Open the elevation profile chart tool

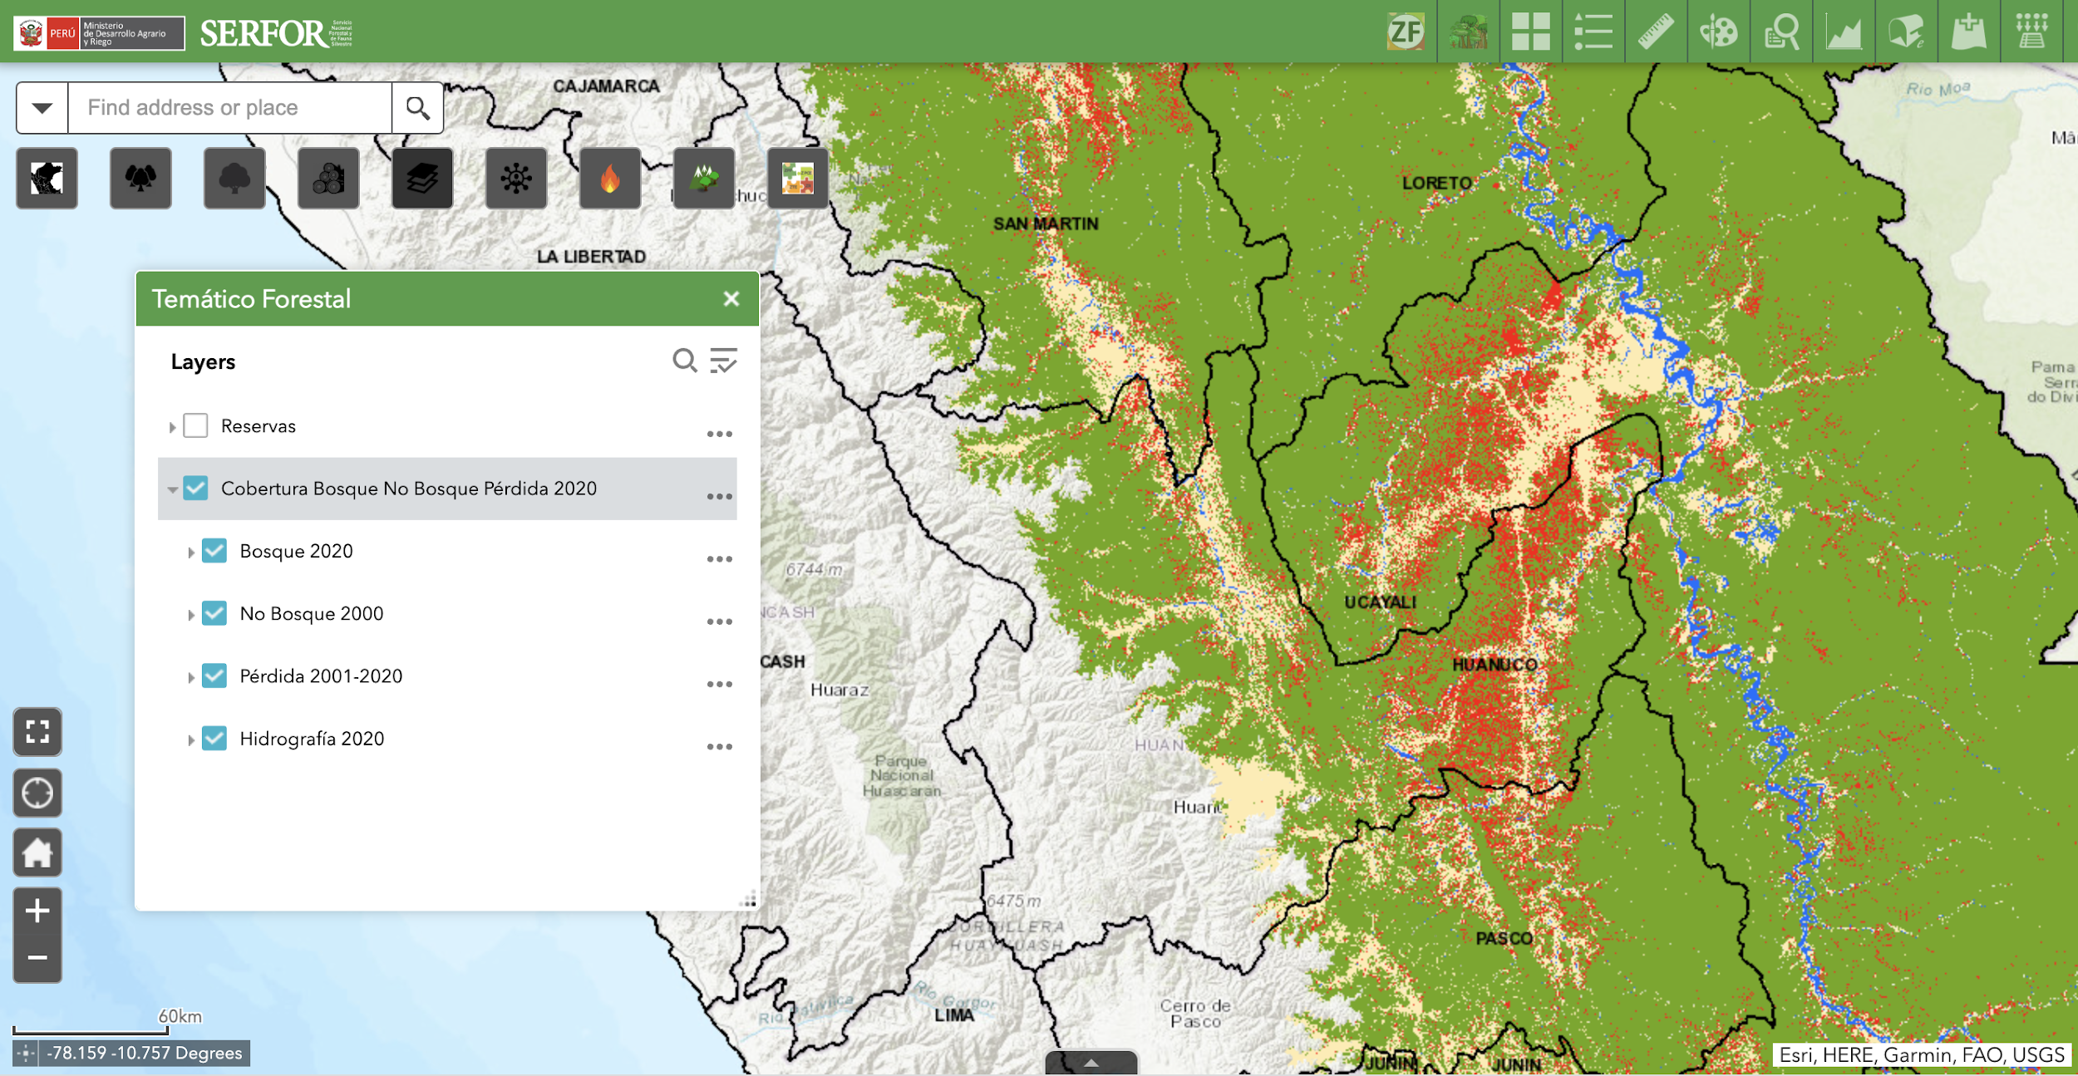1843,32
